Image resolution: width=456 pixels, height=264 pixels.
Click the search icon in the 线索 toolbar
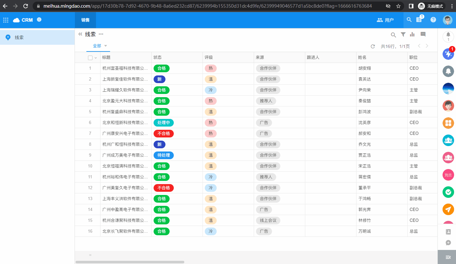393,35
